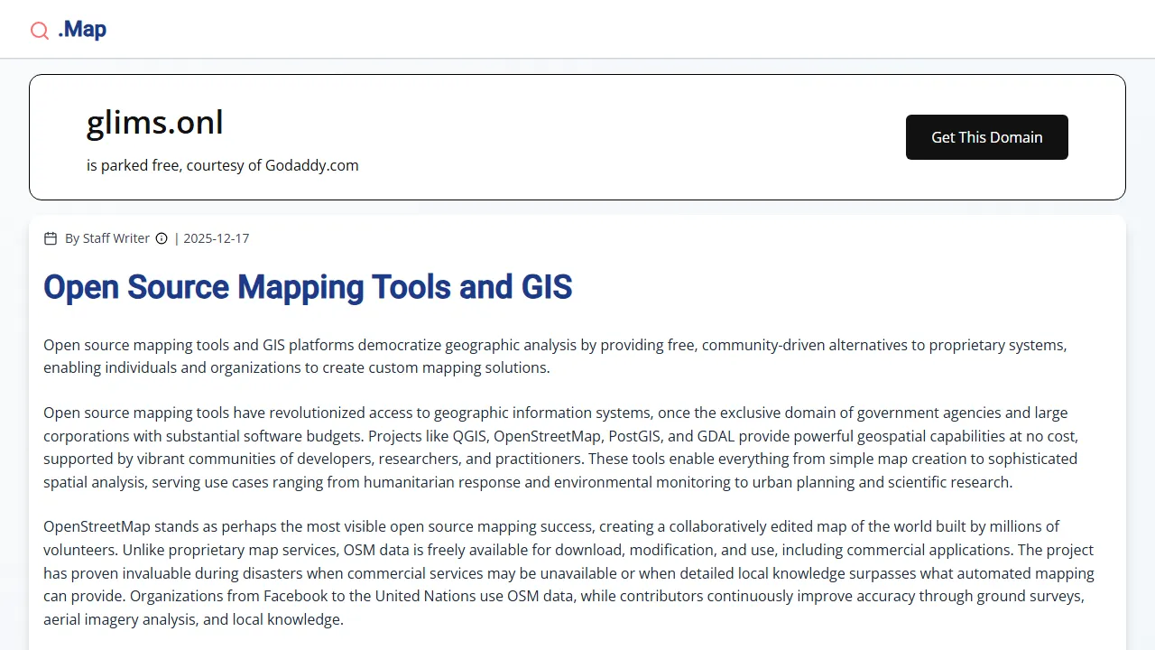Click the By Staff Writer byline
The width and height of the screenshot is (1155, 650).
coord(107,238)
